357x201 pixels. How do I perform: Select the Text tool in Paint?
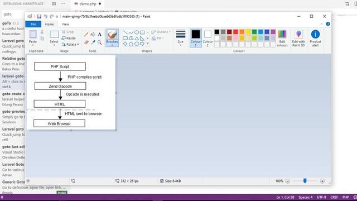point(99,35)
